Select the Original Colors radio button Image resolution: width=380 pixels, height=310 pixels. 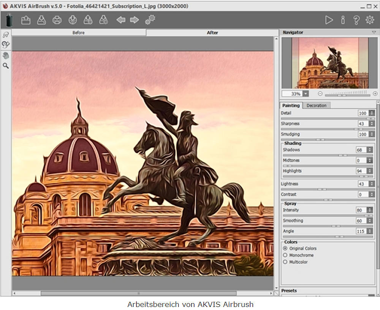(285, 248)
